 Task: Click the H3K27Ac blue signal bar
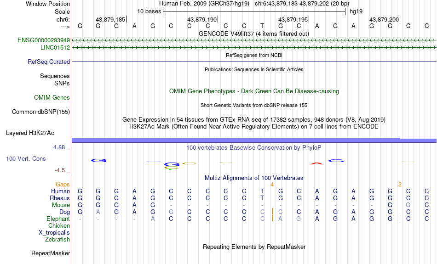tap(254, 140)
